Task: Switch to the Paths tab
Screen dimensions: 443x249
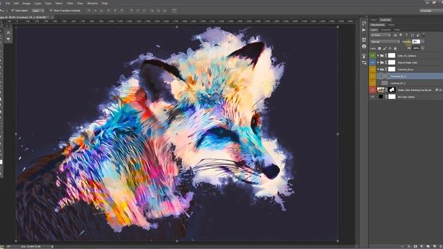Action: (397, 30)
